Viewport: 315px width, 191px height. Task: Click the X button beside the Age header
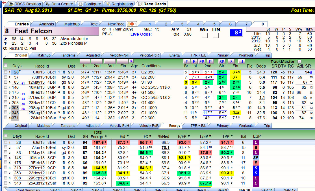[x=131, y=61]
